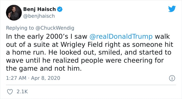
Task: Click the final line "the game and not him."
Action: point(44,69)
